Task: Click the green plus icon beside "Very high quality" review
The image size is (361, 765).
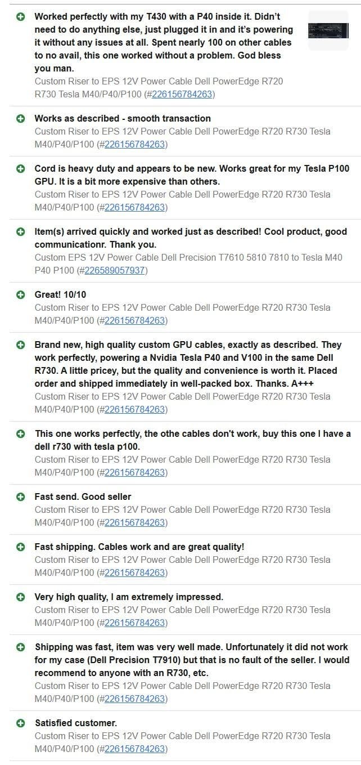Action: click(x=21, y=597)
